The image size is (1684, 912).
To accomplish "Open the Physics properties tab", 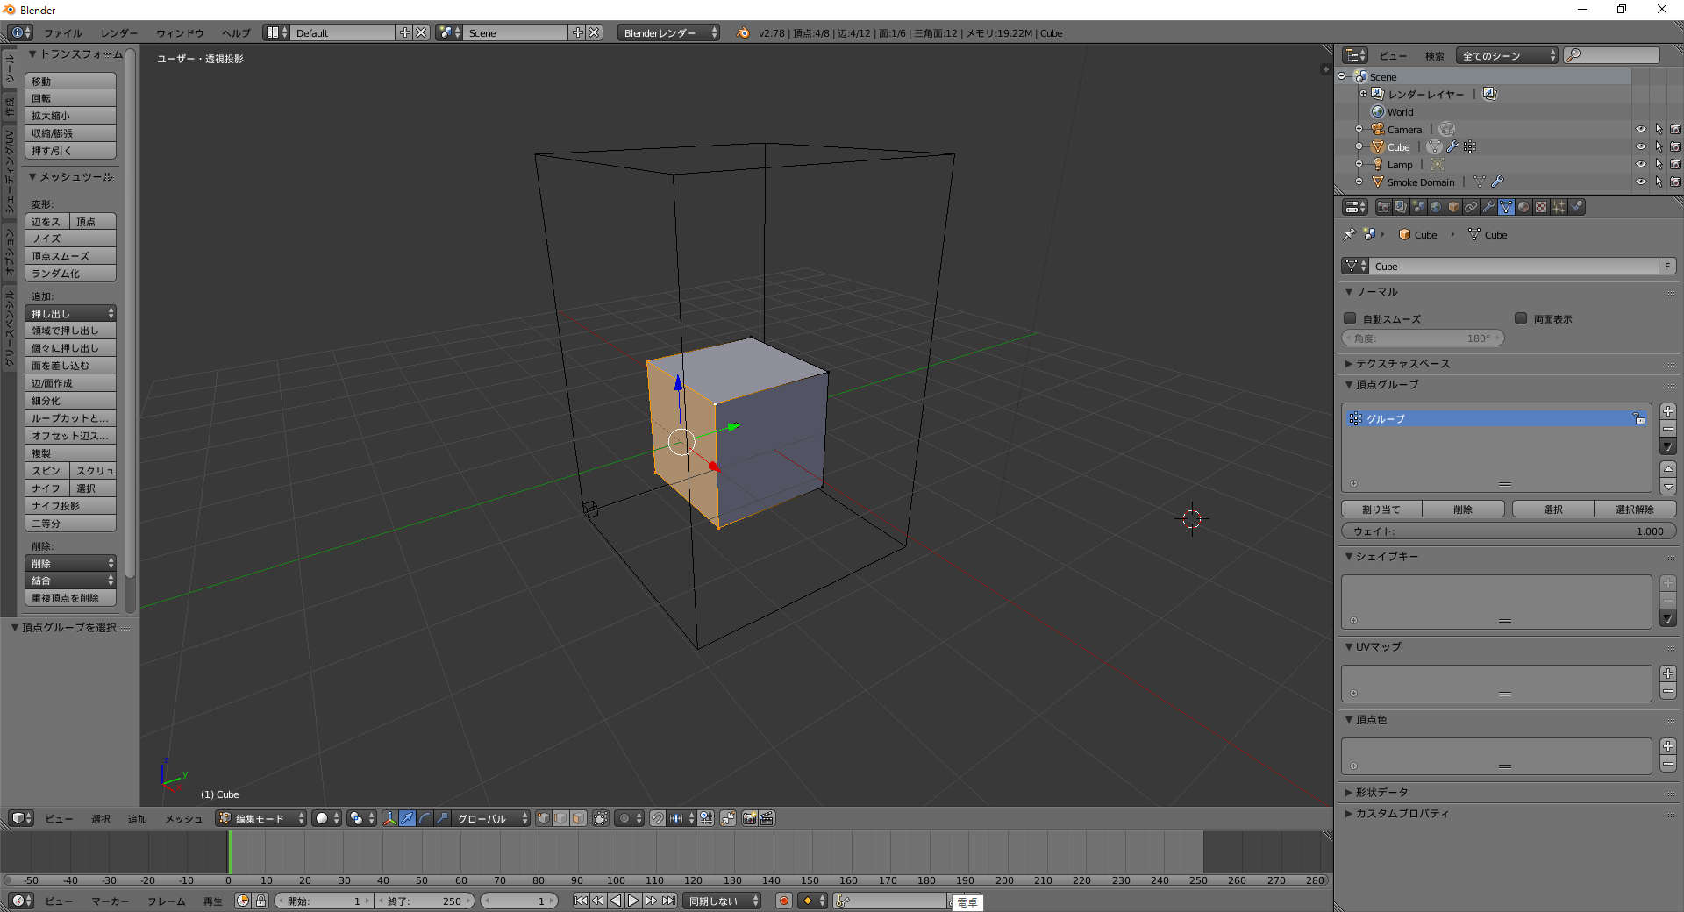I will pyautogui.click(x=1576, y=207).
